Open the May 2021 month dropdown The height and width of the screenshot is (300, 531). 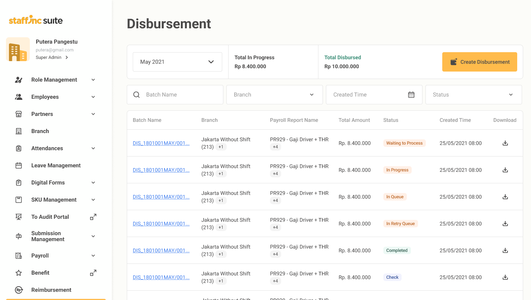point(177,62)
